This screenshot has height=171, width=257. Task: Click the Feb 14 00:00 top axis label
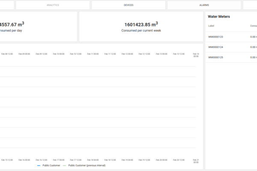(196, 55)
